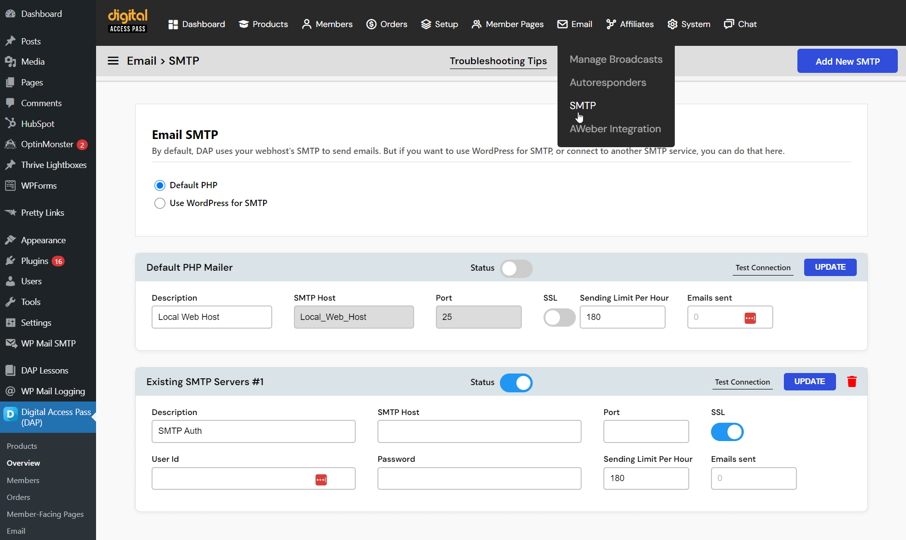Screen dimensions: 906x540
Task: Click the Members icon in the top bar
Action: [x=307, y=24]
